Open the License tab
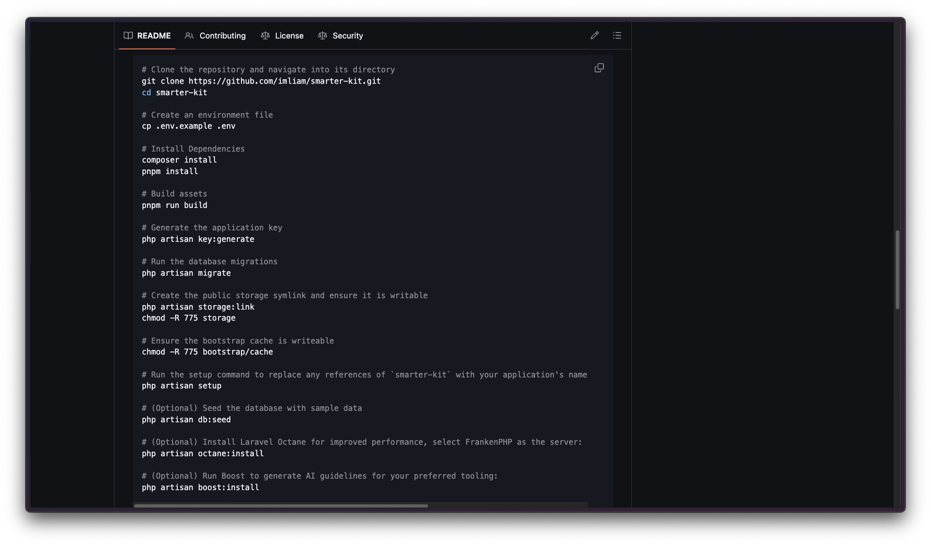Image resolution: width=931 pixels, height=546 pixels. (282, 36)
